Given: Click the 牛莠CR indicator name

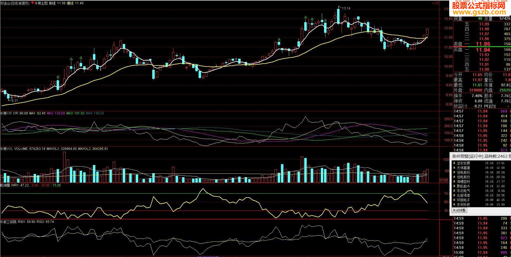Looking at the screenshot, I should click(x=6, y=113).
